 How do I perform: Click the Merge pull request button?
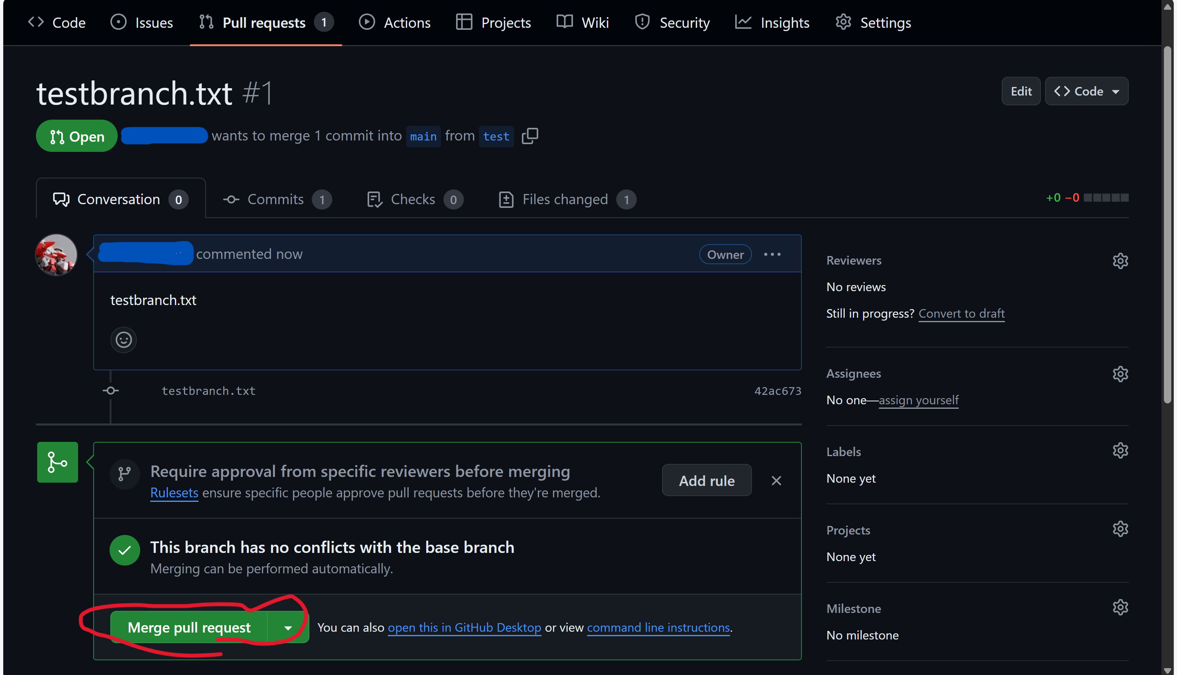point(188,627)
